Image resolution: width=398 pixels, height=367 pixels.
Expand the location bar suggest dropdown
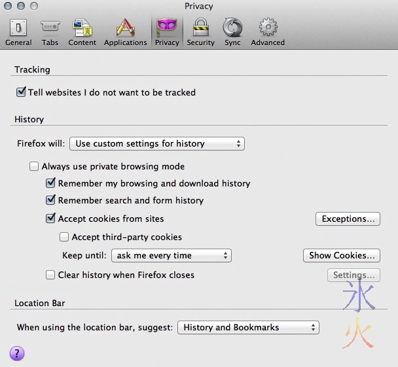[x=248, y=327]
